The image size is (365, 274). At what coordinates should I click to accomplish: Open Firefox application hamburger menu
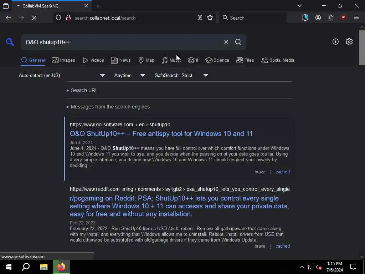pos(356,18)
